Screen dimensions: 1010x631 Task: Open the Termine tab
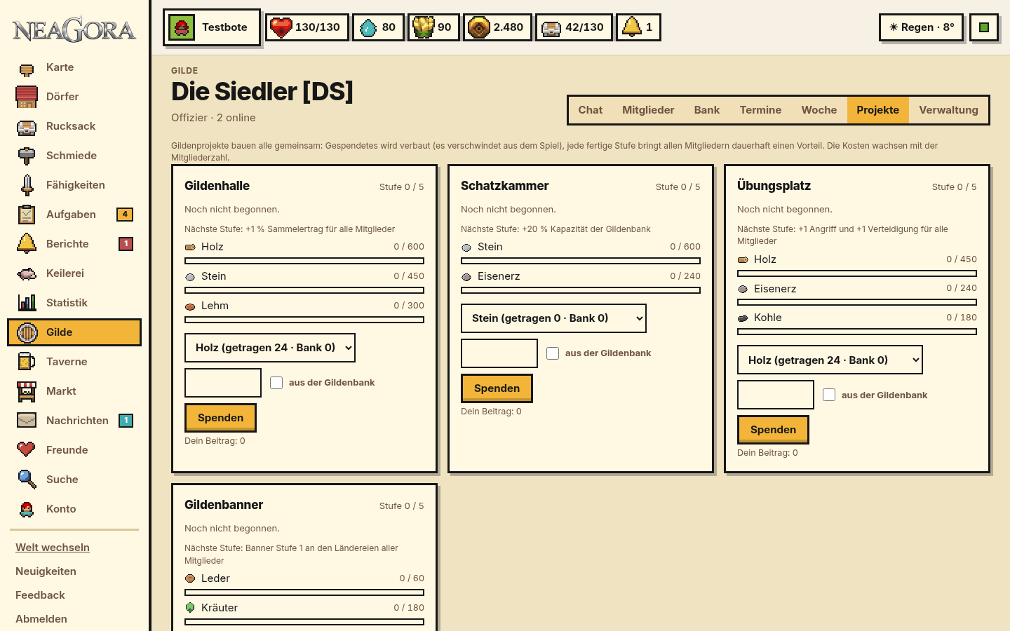coord(760,110)
